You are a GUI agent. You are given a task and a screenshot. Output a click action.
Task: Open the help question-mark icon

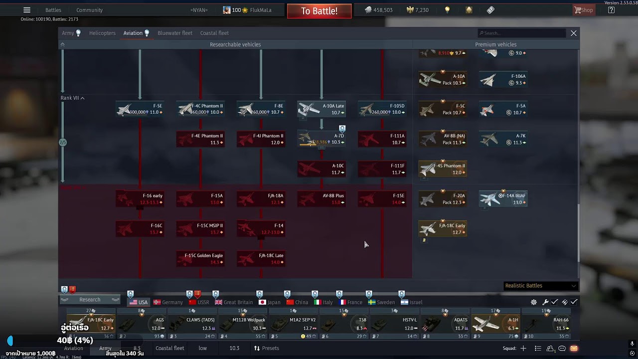coord(611,10)
